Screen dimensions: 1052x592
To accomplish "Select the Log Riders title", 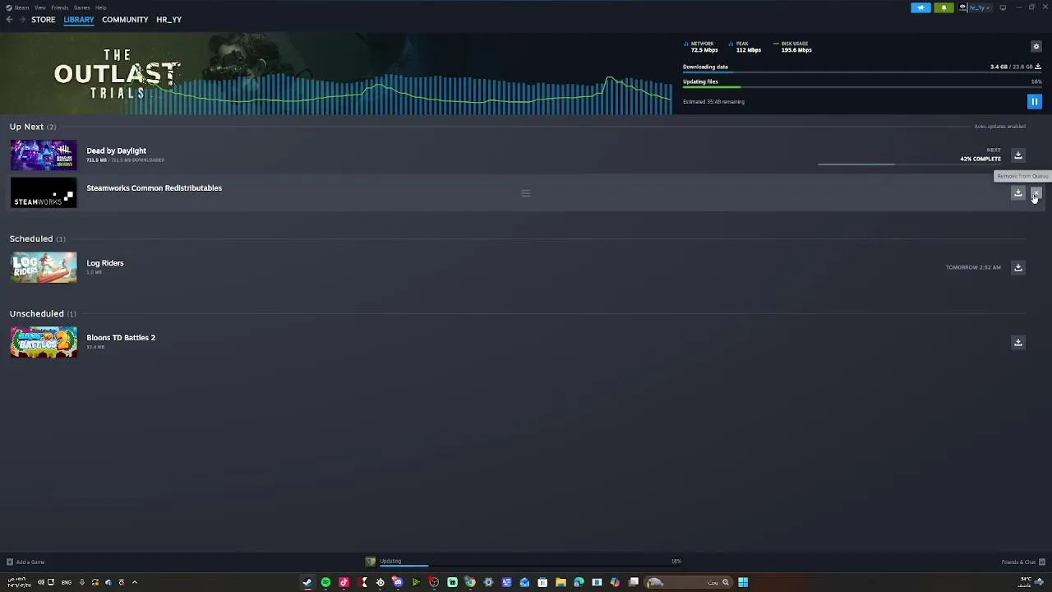I will click(x=105, y=263).
